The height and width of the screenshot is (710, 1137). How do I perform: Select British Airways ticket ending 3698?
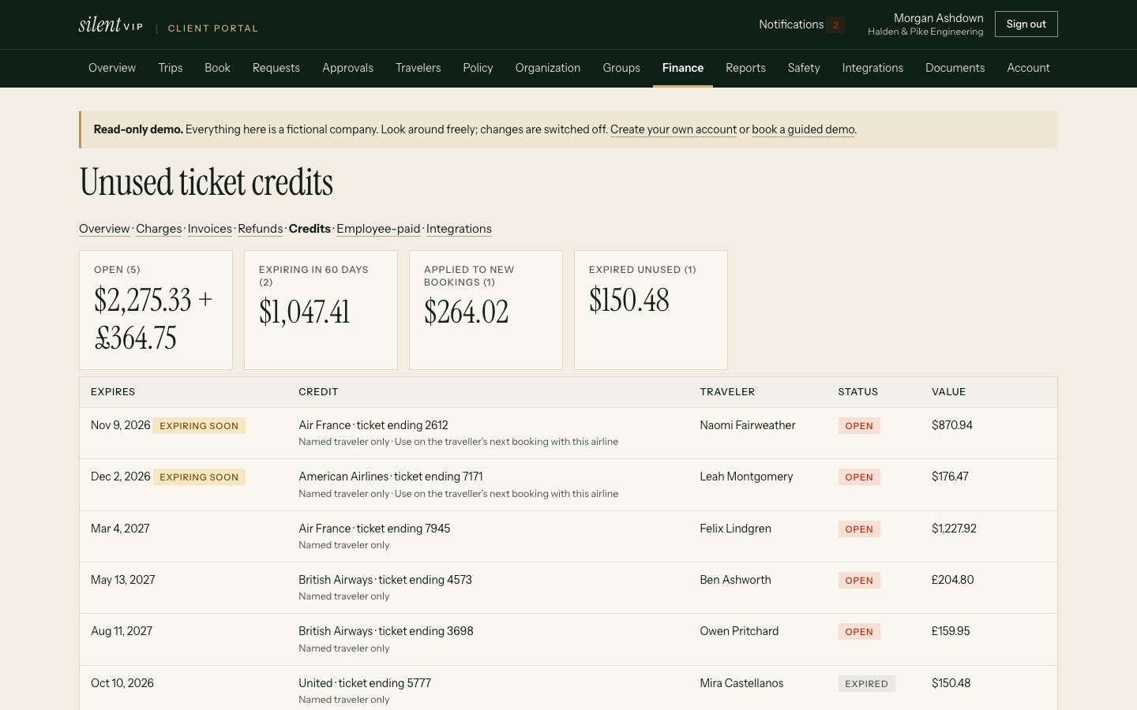386,631
